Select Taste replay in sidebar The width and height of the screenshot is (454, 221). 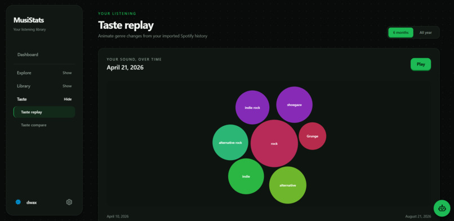pos(44,112)
